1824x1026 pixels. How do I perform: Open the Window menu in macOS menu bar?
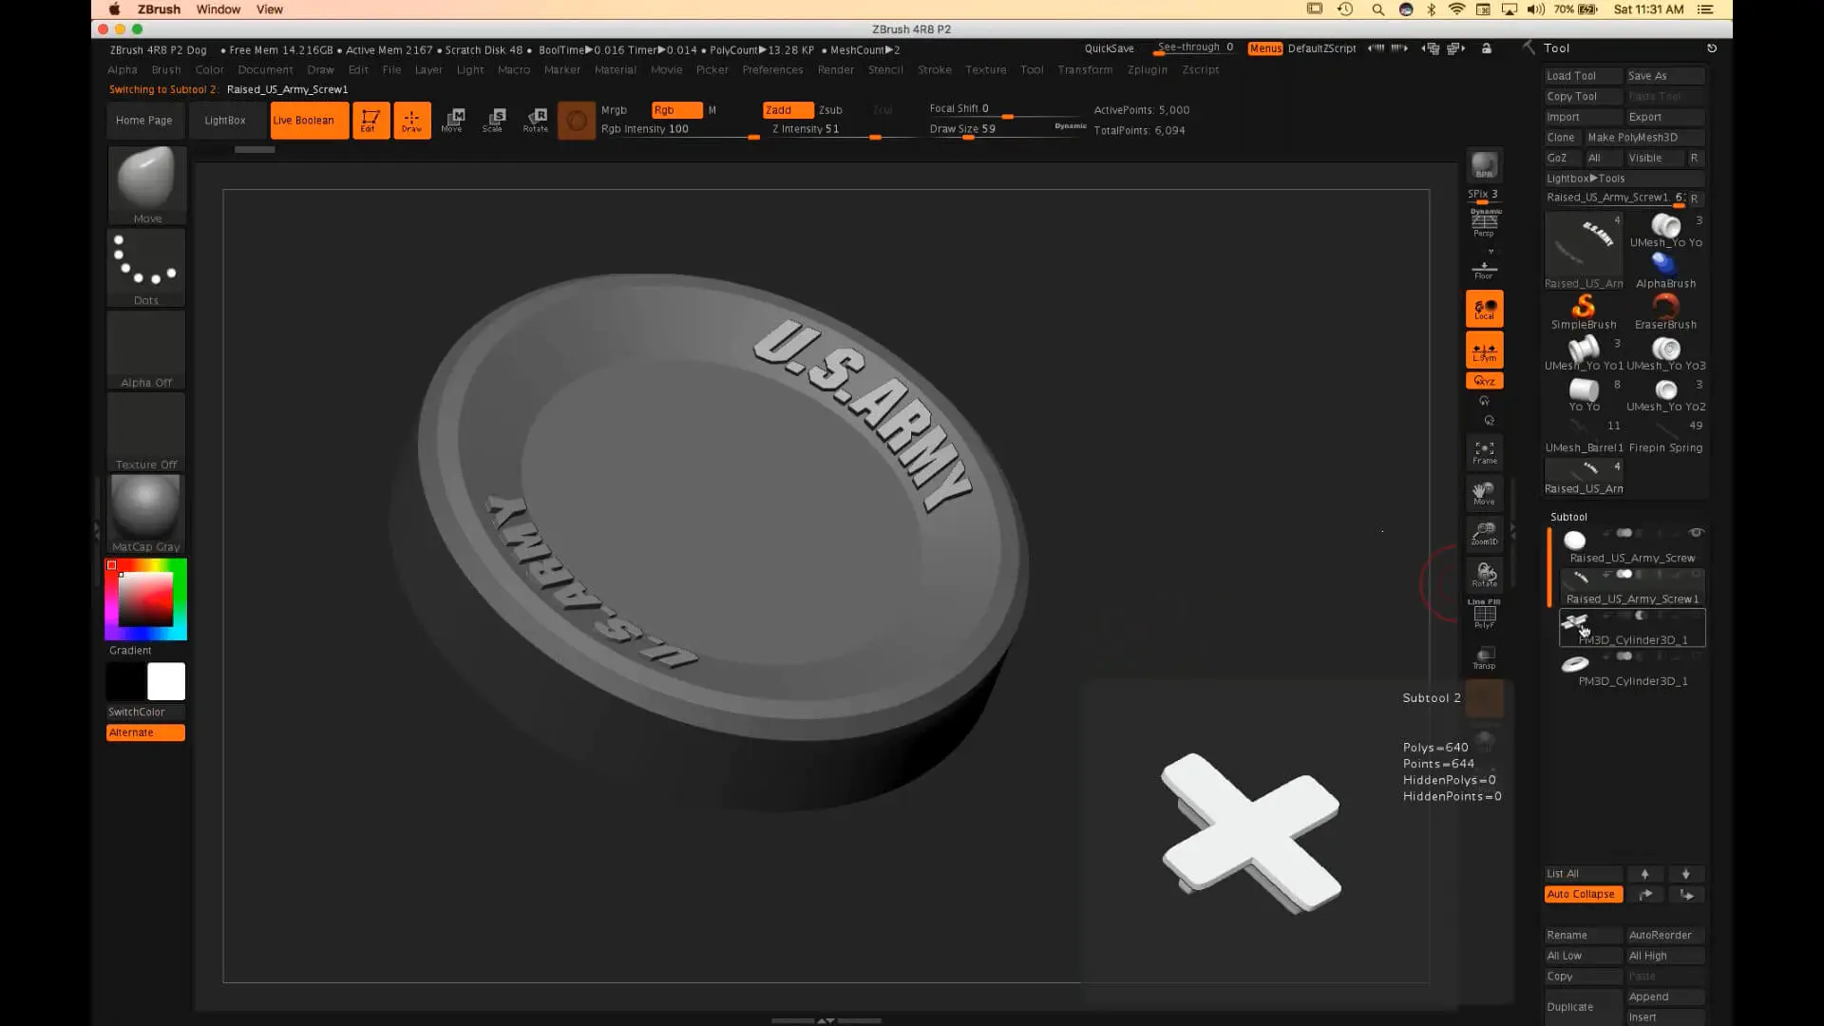(x=218, y=9)
